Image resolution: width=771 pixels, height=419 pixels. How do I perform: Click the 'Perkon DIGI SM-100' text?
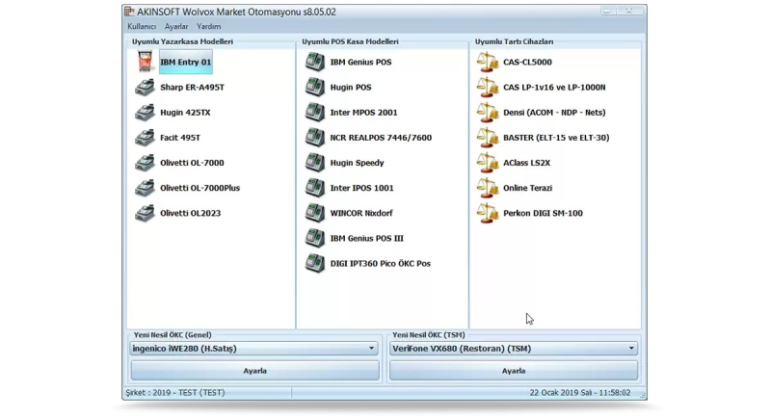click(x=543, y=213)
